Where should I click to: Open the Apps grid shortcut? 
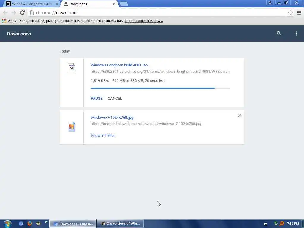click(x=9, y=21)
